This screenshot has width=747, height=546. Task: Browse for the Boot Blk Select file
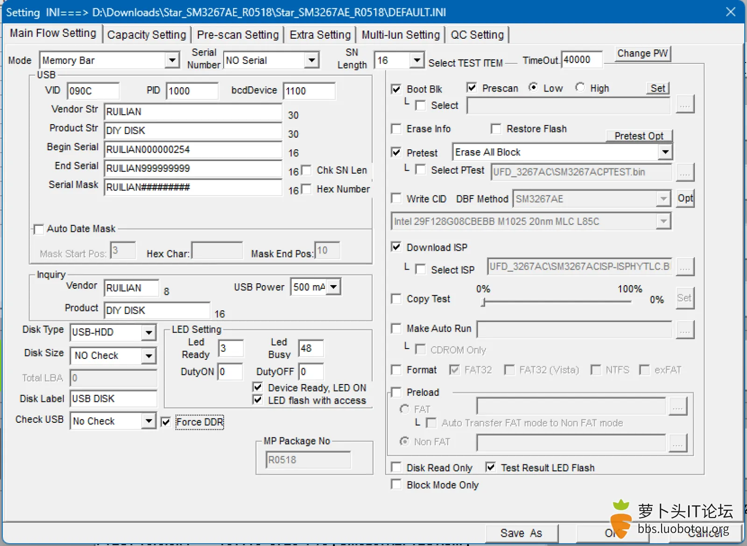click(x=685, y=105)
